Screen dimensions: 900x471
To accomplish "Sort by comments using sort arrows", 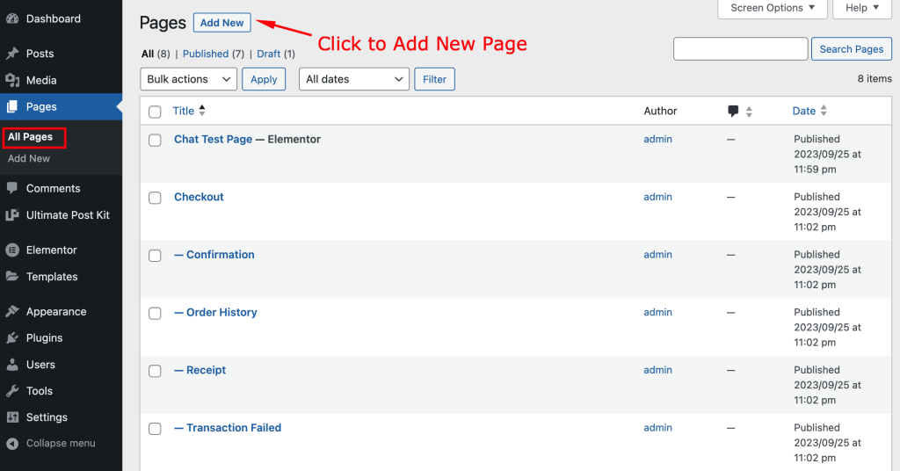I will 749,112.
